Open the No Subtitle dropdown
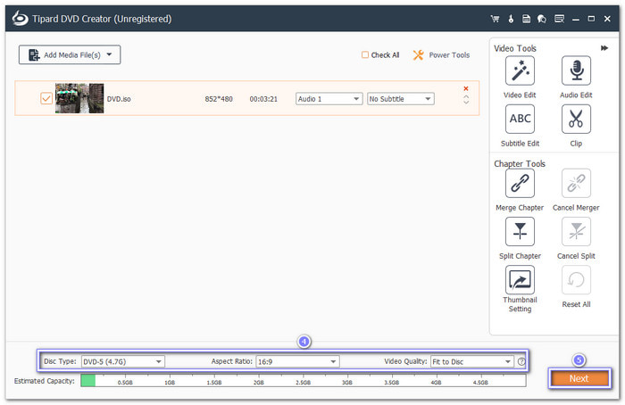The height and width of the screenshot is (405, 625). point(401,99)
